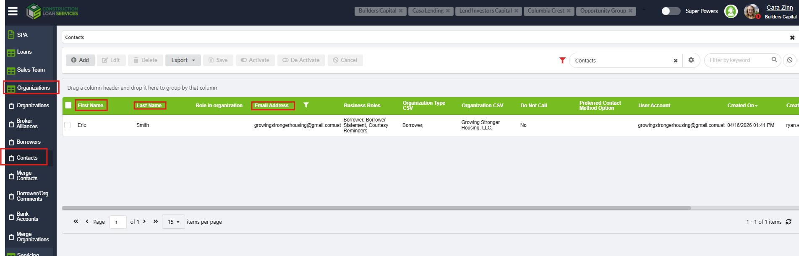This screenshot has height=256, width=799.
Task: Click the clear filter circle icon
Action: (790, 60)
